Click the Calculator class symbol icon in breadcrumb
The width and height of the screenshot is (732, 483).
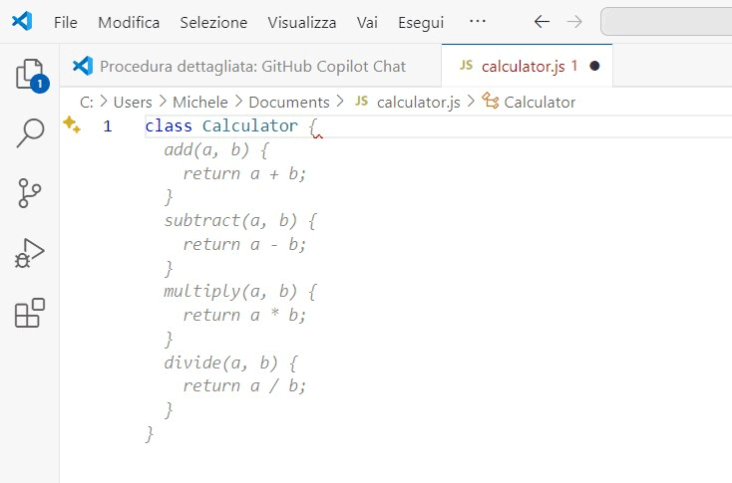pyautogui.click(x=491, y=101)
